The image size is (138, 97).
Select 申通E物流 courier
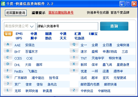[x=110, y=52]
